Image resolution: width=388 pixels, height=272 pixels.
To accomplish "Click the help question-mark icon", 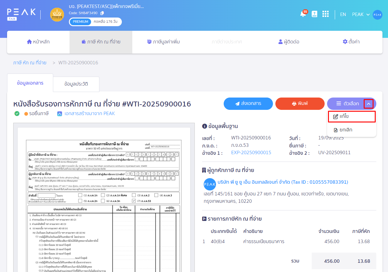I will coord(314,14).
